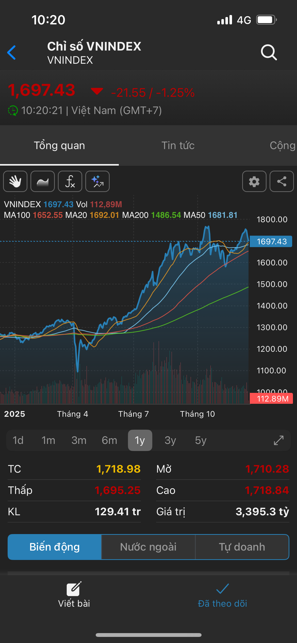The image size is (297, 643).
Task: Select the 3y time range
Action: click(170, 440)
